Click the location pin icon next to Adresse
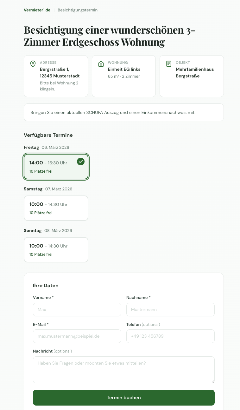Image resolution: width=240 pixels, height=410 pixels. (33, 64)
